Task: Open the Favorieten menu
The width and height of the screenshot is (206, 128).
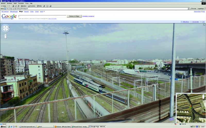Action: point(21,3)
